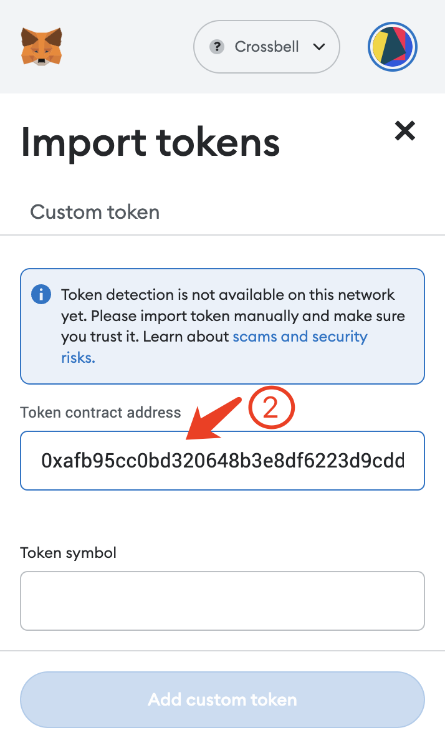Click the network question-mark icon beside Crossbell

pyautogui.click(x=217, y=47)
